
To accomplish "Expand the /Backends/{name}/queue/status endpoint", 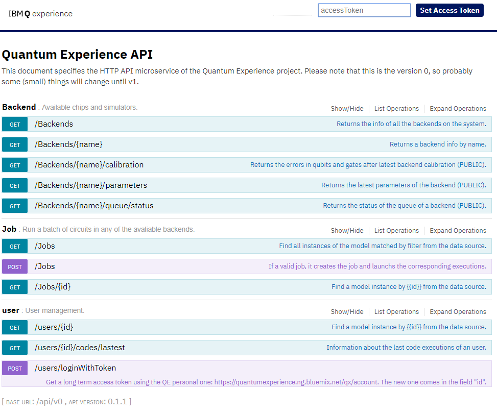I will click(94, 206).
